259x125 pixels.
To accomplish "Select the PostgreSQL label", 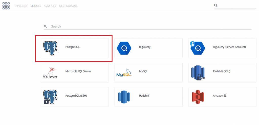I will 73,47.
